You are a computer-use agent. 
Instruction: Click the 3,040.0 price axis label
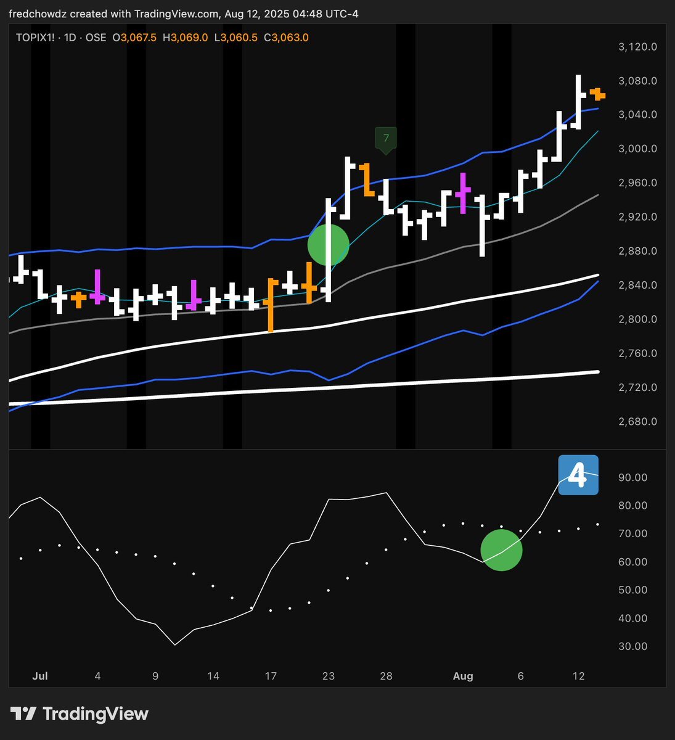pyautogui.click(x=637, y=115)
